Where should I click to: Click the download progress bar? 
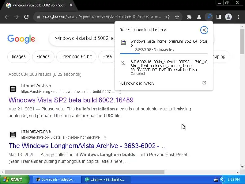(x=164, y=54)
